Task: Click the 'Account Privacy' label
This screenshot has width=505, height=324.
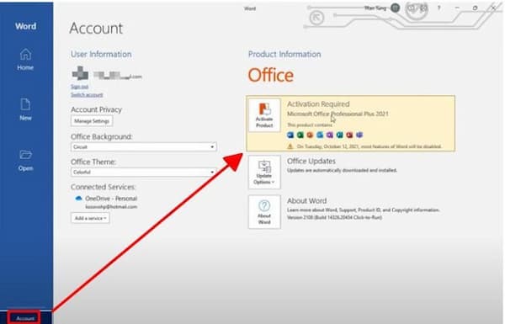Action: coord(96,109)
